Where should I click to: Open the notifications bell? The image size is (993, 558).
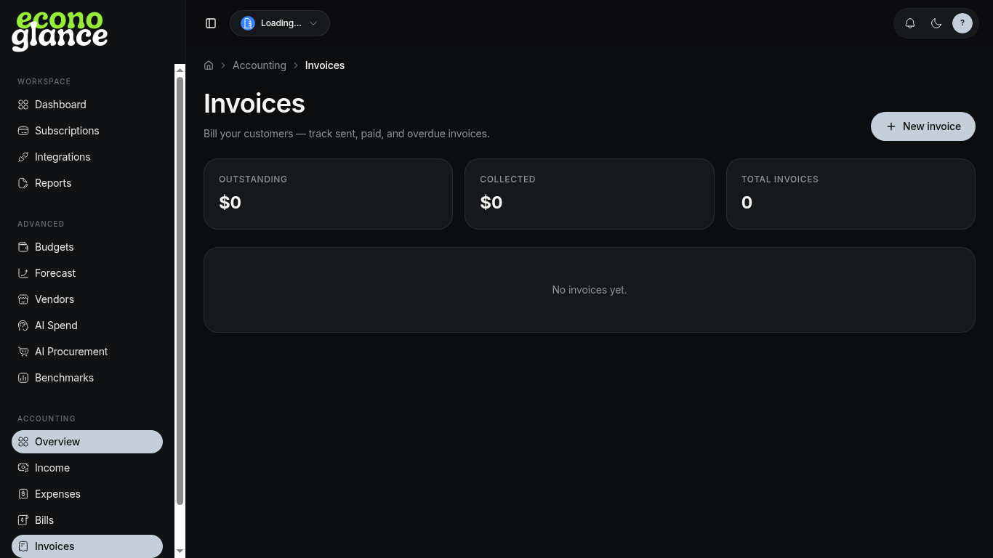[910, 23]
